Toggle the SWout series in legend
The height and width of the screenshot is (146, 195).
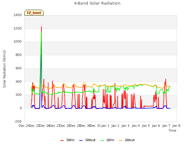87,140
